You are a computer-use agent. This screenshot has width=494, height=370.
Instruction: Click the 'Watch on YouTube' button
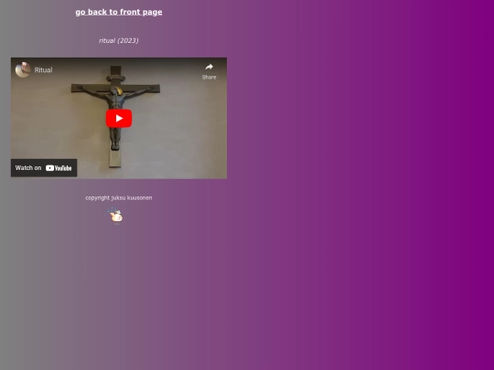44,168
